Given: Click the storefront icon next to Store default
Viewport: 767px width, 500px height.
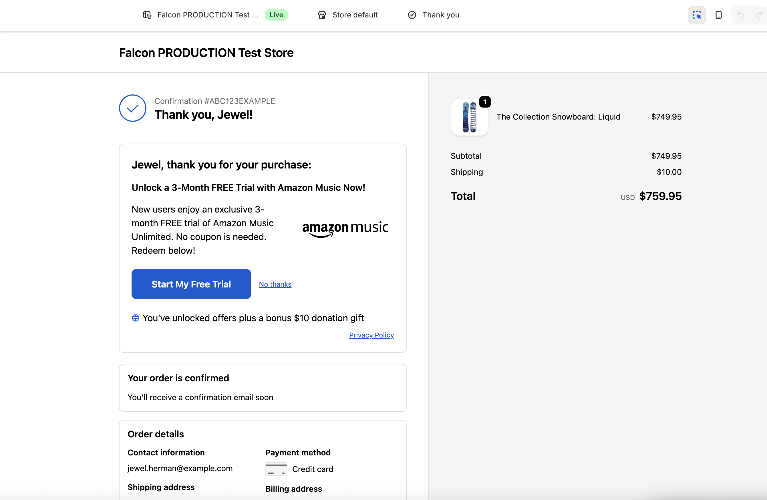Looking at the screenshot, I should [322, 15].
